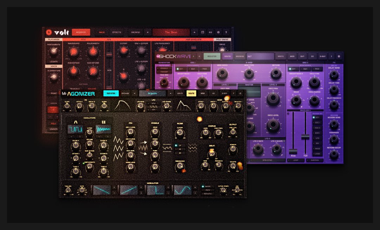Click the Shockwave logo icon
The image size is (380, 230).
(158, 56)
